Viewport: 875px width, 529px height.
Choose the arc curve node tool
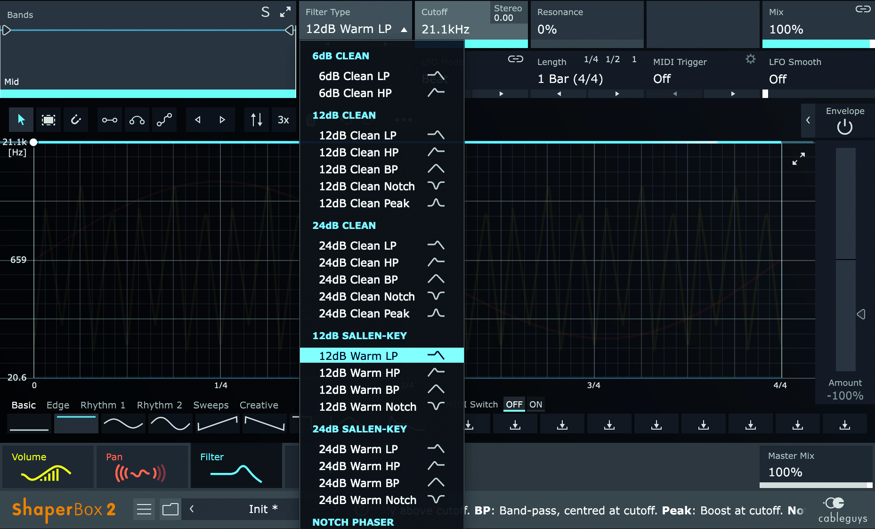[137, 120]
